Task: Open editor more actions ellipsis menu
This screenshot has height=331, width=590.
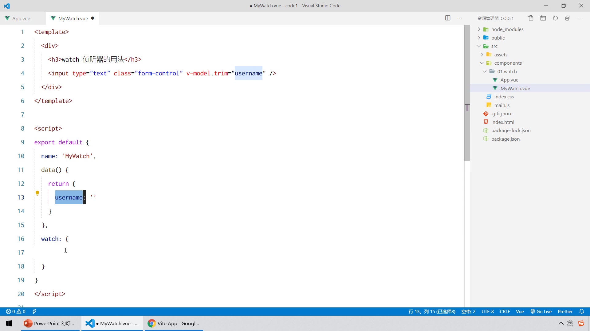Action: pos(460,18)
